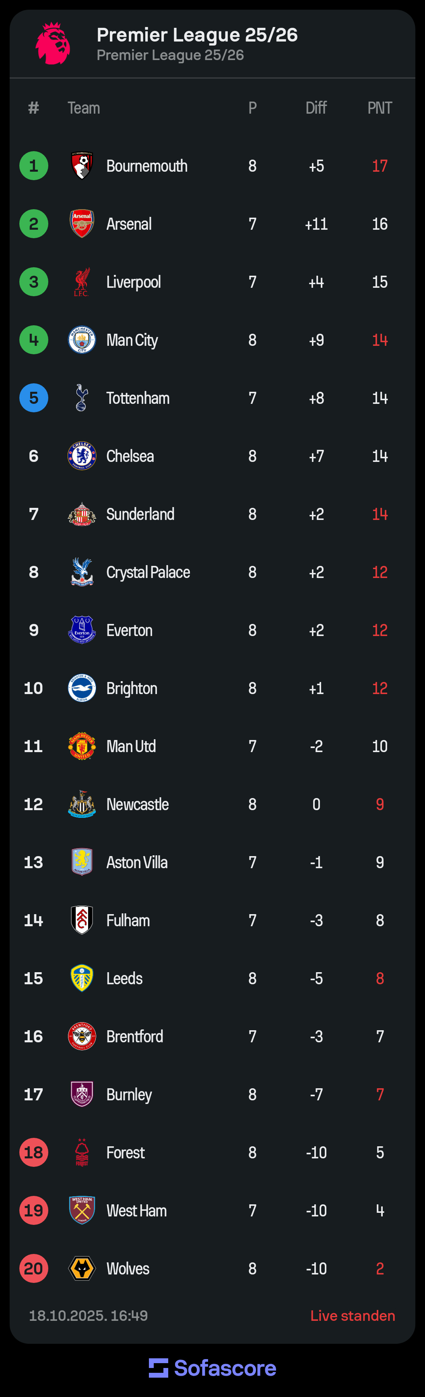Click the Chelsea club crest
Viewport: 425px width, 1397px height.
[x=82, y=455]
